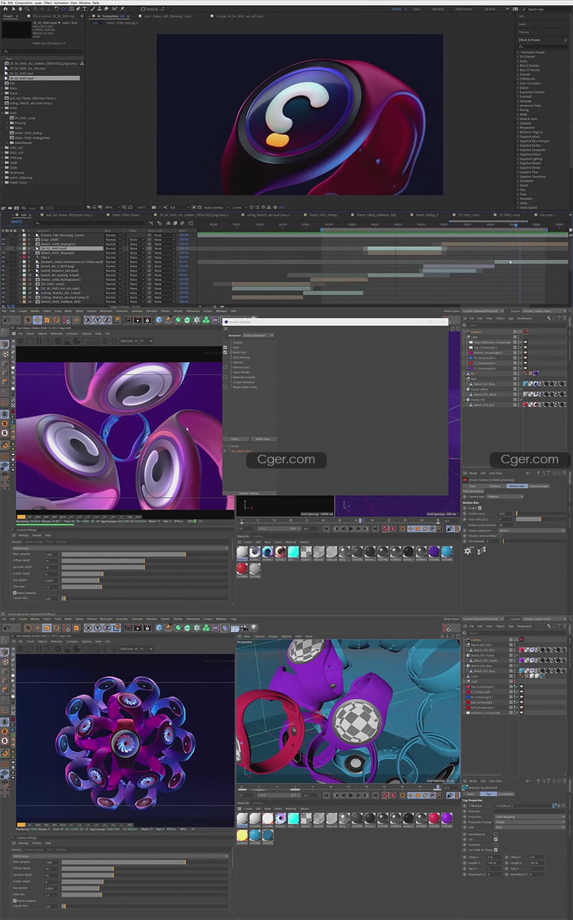
Task: Toggle Z axis lock in bottom Cinema 4D toolbar
Action: [x=107, y=628]
